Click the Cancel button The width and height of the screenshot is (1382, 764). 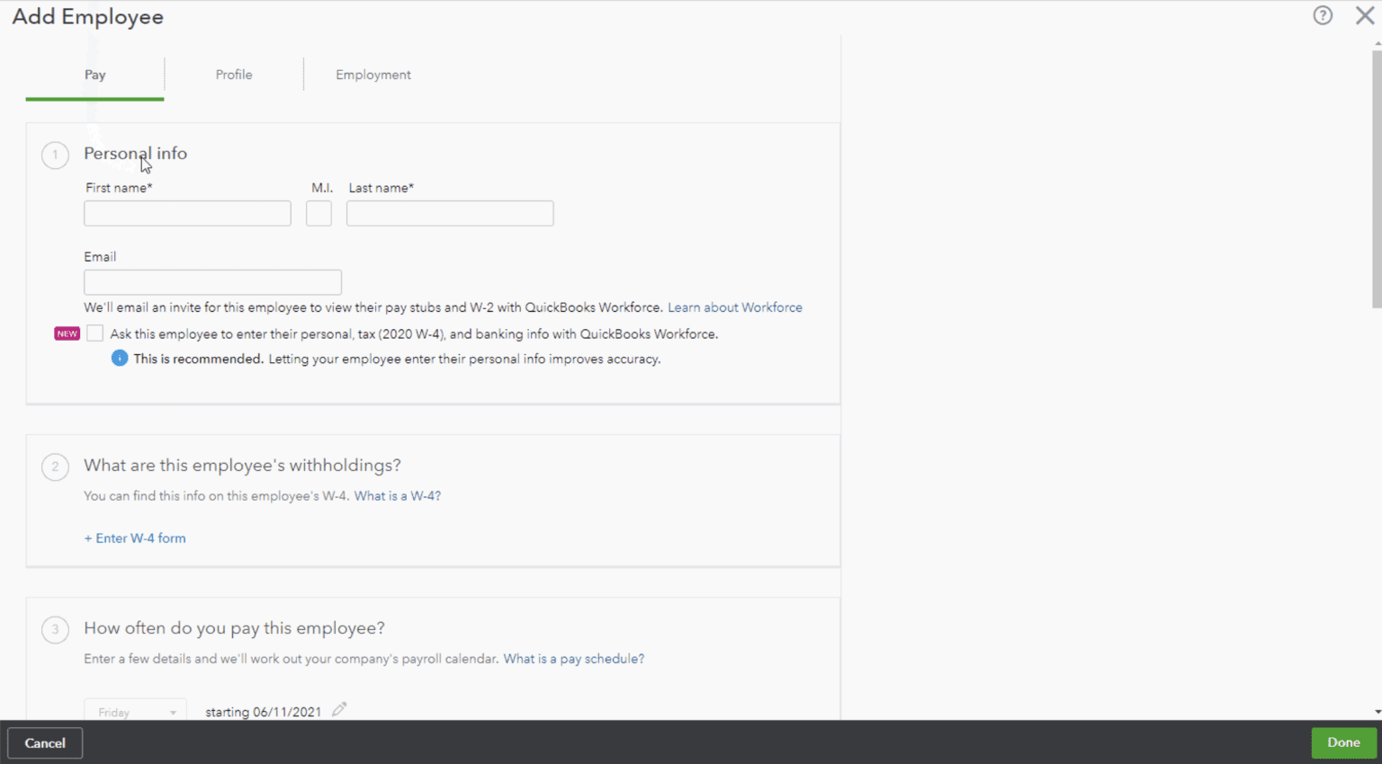pos(44,742)
